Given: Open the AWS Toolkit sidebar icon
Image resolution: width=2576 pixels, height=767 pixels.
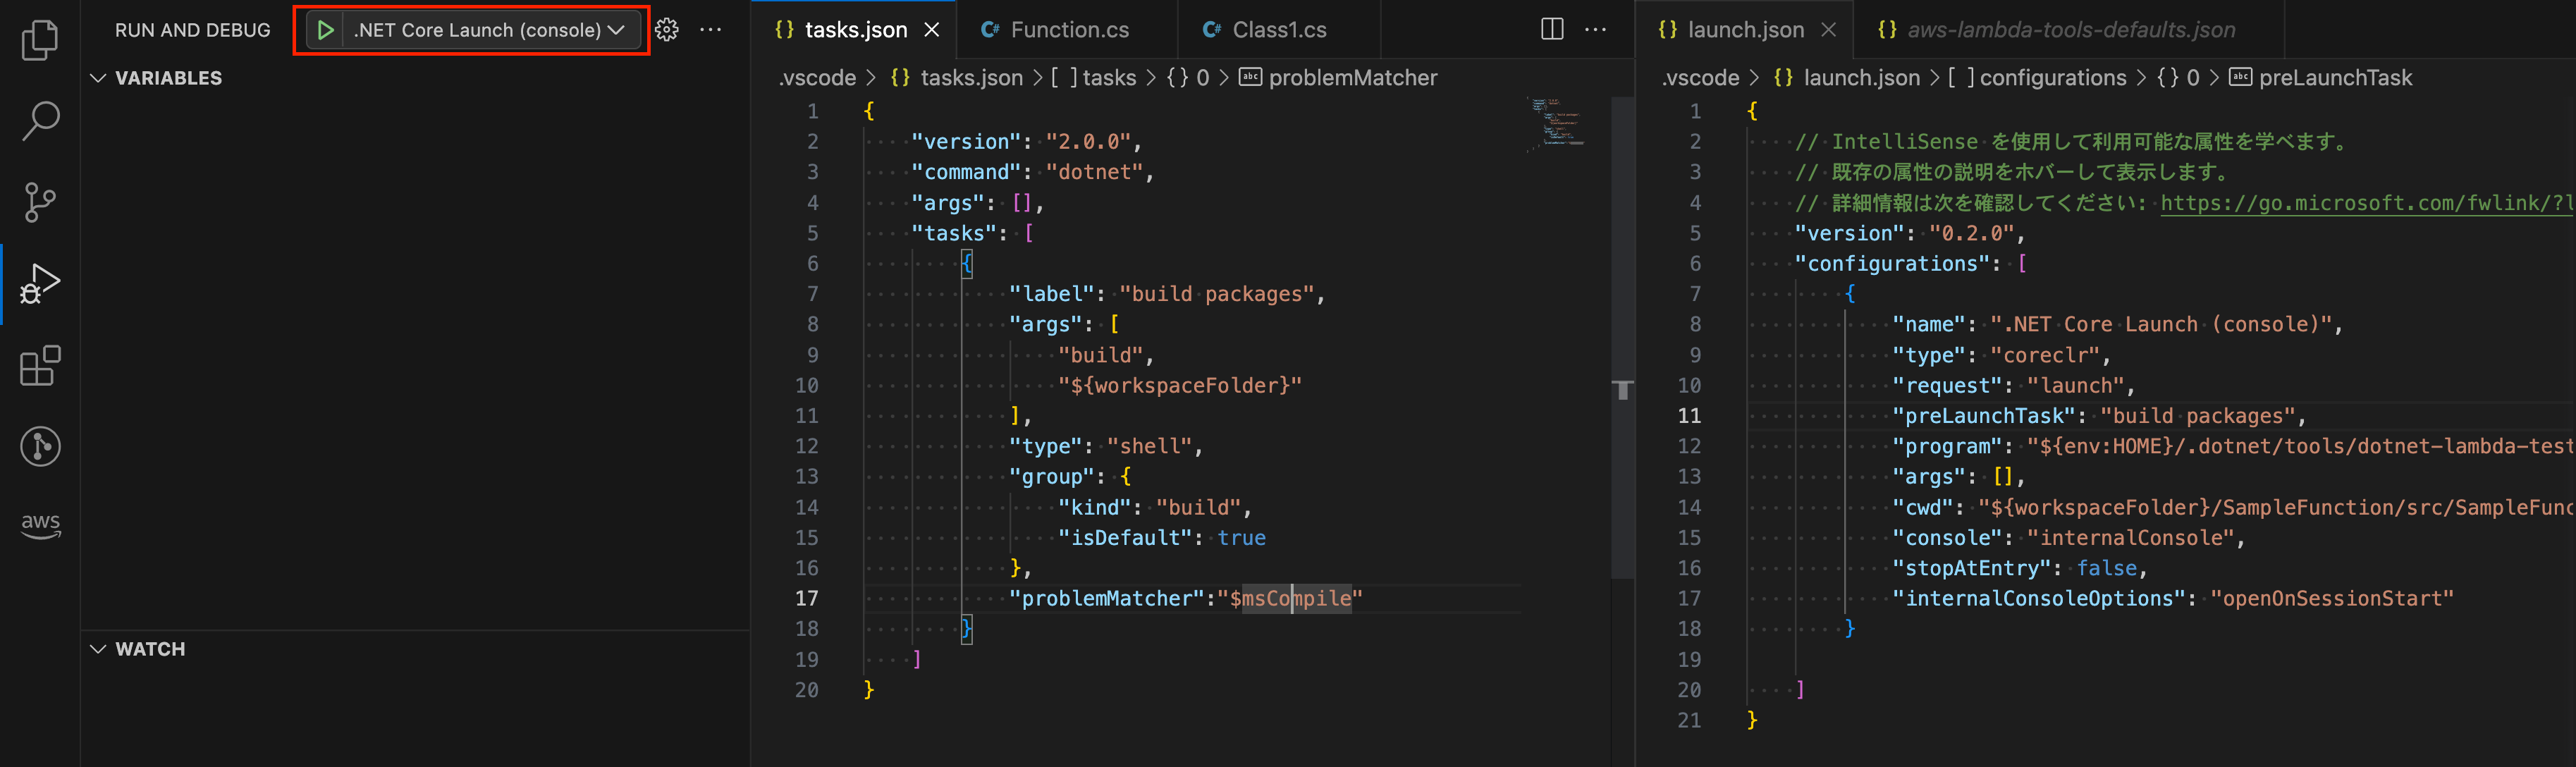Looking at the screenshot, I should (39, 523).
